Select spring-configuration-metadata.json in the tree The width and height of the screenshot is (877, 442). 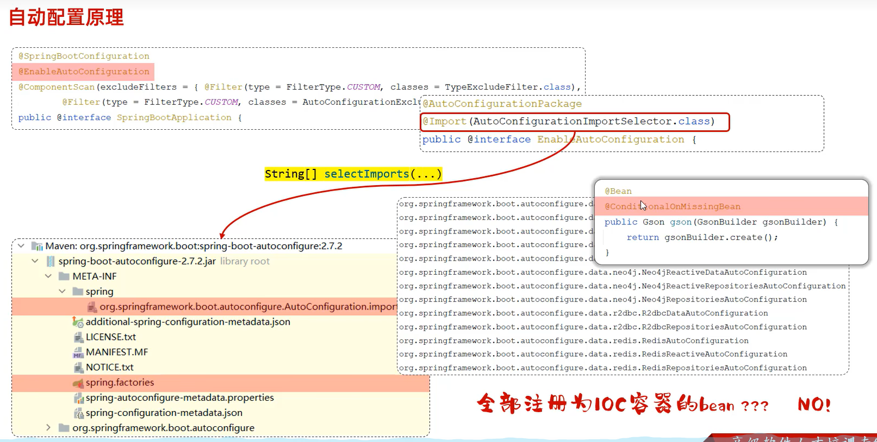pyautogui.click(x=164, y=413)
